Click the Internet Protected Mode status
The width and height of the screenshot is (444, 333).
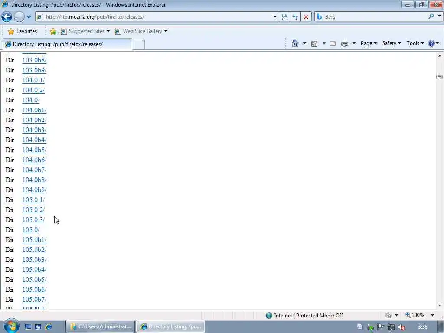point(304,316)
